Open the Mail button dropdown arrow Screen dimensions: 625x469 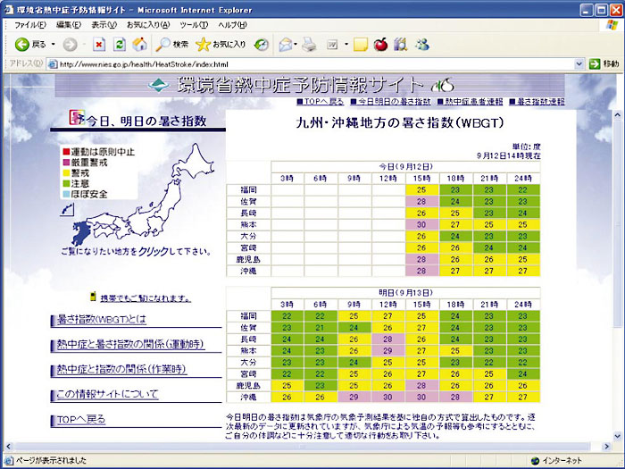(x=296, y=44)
